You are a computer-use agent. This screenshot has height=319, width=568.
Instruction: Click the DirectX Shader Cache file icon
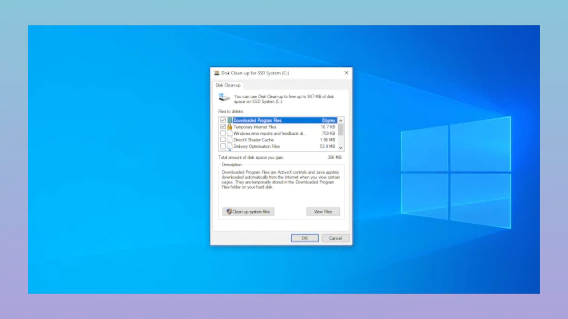click(x=230, y=140)
